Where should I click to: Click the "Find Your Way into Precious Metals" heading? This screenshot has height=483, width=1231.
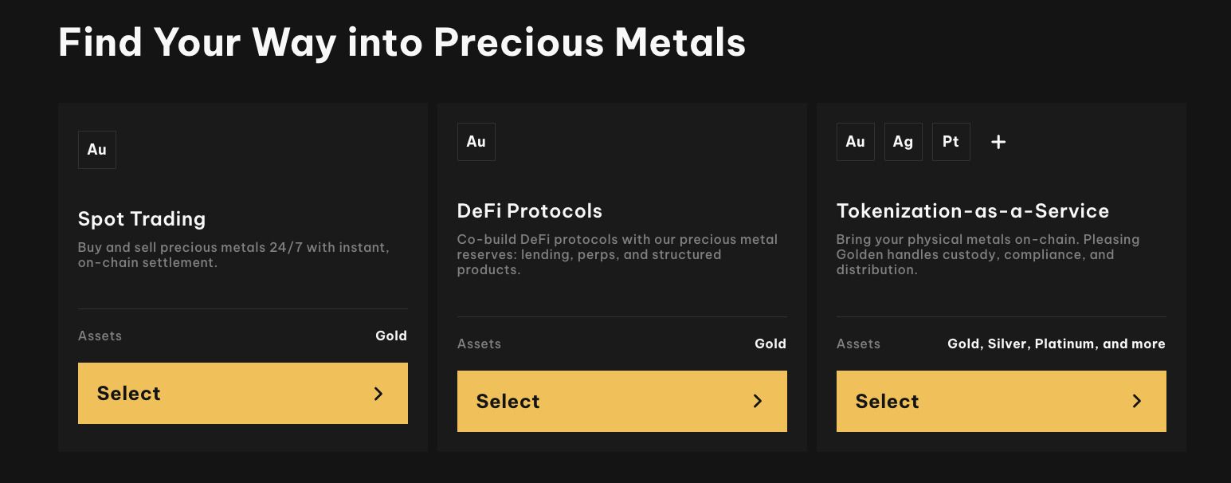402,42
